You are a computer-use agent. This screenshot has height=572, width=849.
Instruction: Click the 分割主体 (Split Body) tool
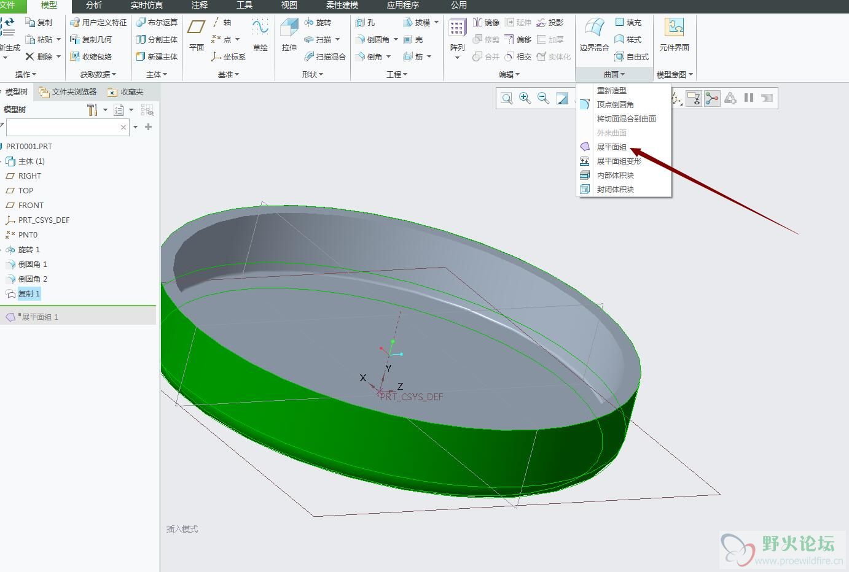(157, 39)
